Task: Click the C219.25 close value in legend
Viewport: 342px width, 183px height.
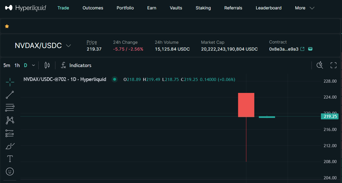Action: [x=189, y=80]
